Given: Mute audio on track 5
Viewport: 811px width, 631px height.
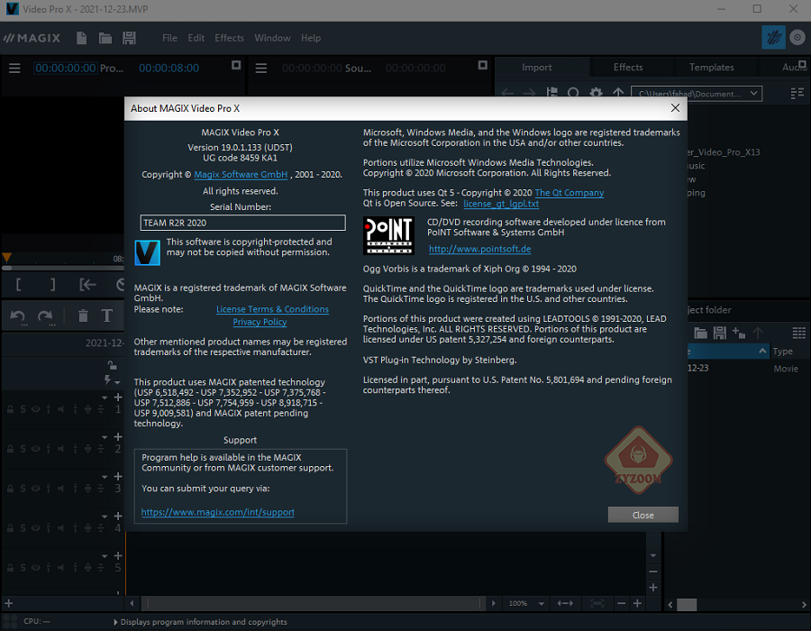Looking at the screenshot, I should pos(61,567).
